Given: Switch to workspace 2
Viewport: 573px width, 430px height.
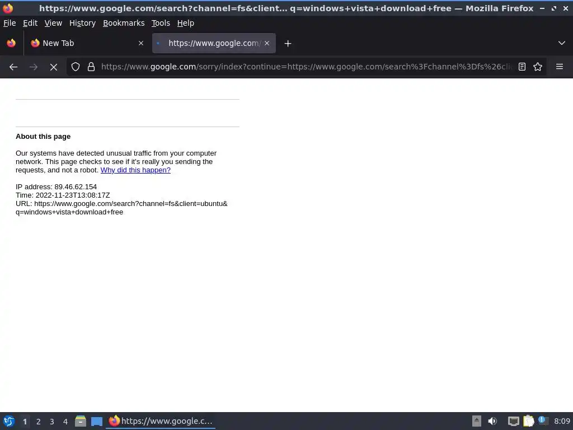Looking at the screenshot, I should pyautogui.click(x=39, y=422).
